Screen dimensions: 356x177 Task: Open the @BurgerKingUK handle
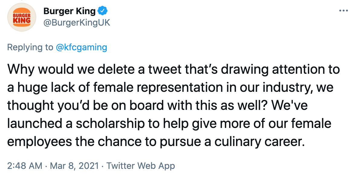(77, 23)
